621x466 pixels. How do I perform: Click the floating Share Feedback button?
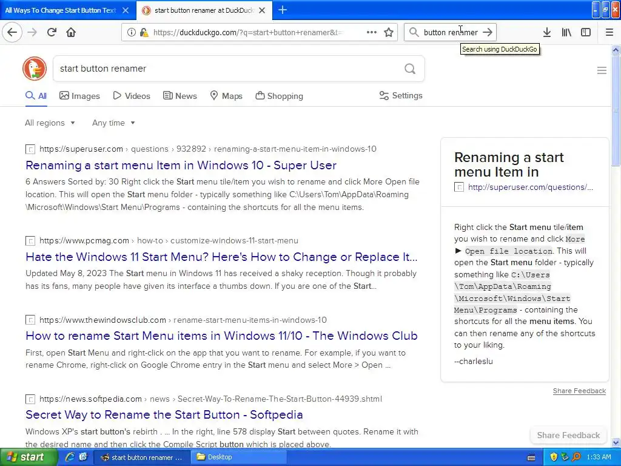coord(568,435)
